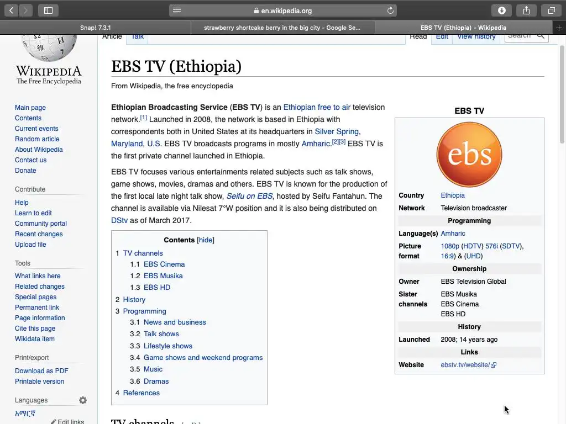
Task: Open Upload file link
Action: [30, 245]
